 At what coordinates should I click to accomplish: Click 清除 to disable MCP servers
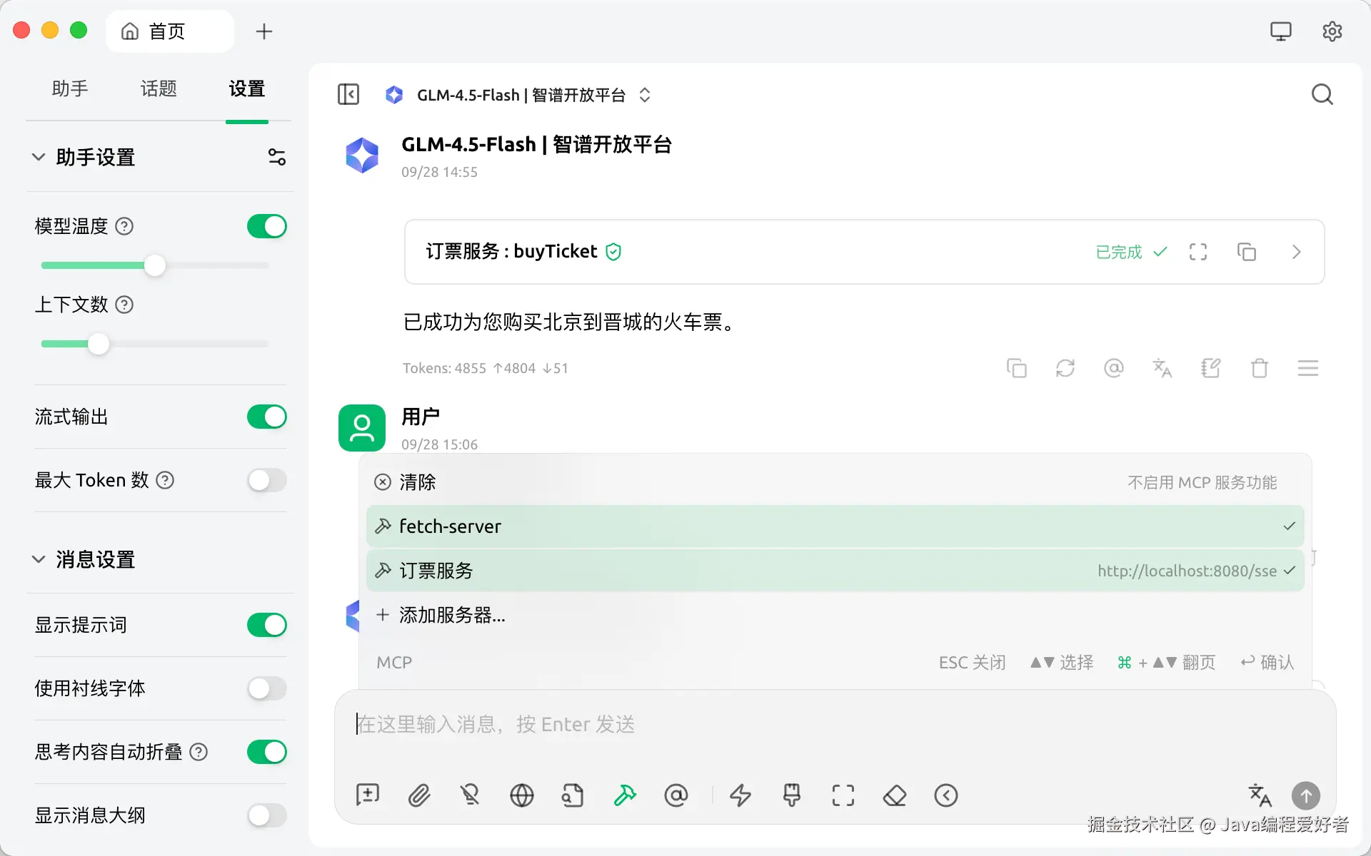416,482
